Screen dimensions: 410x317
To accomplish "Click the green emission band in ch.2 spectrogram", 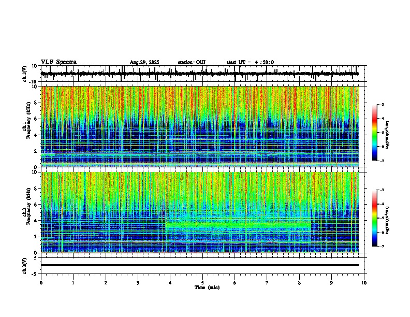I will [238, 225].
